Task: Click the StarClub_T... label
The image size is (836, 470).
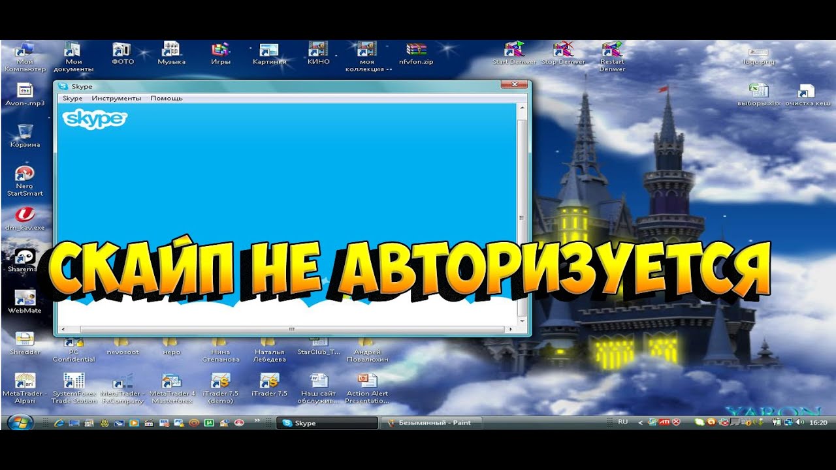Action: click(319, 352)
